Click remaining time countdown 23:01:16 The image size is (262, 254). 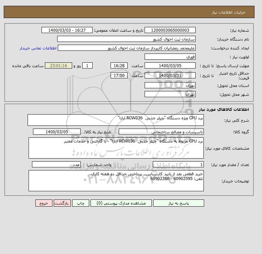click(x=59, y=66)
